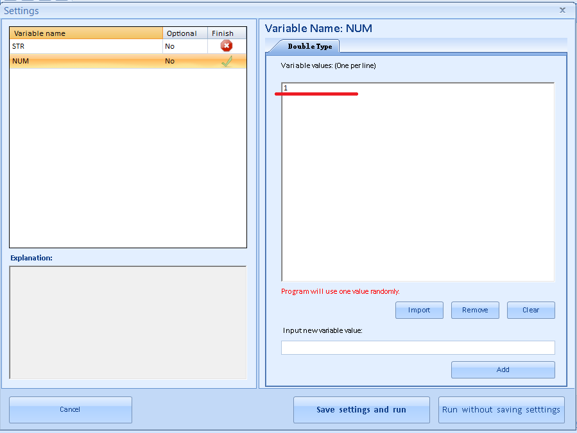Close the Settings window

coord(562,10)
